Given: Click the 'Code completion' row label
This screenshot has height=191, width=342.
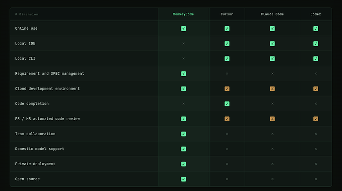Looking at the screenshot, I should tap(32, 104).
